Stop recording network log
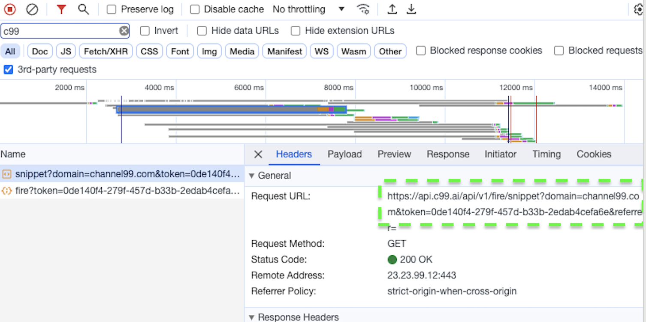Screen dimensions: 646x322 point(9,9)
